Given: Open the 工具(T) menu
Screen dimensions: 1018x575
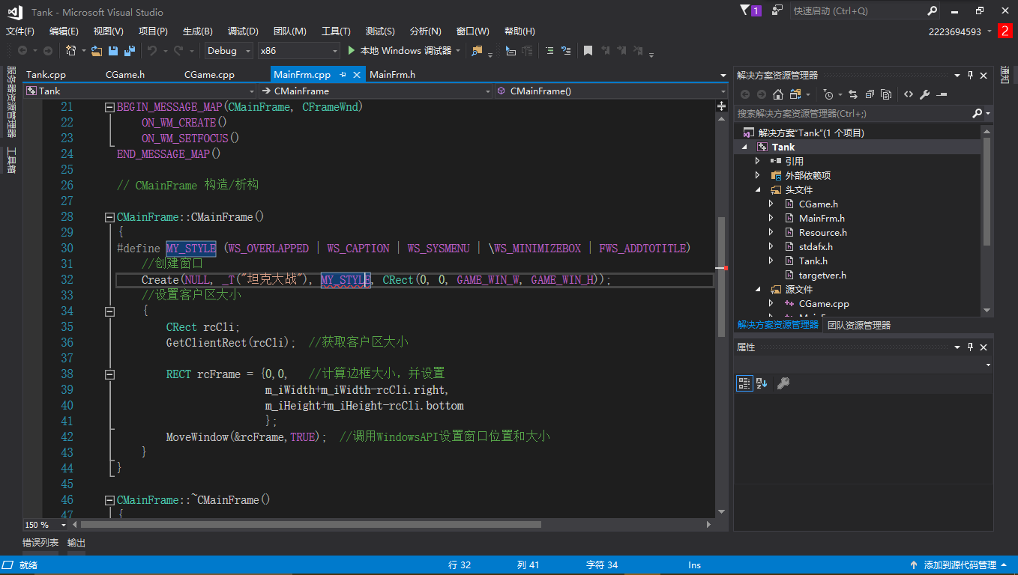Looking at the screenshot, I should click(336, 31).
